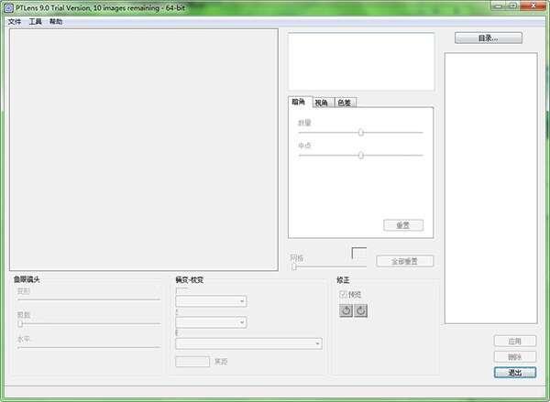Toggle the 预览 preview checkbox
The image size is (550, 402).
coord(343,294)
